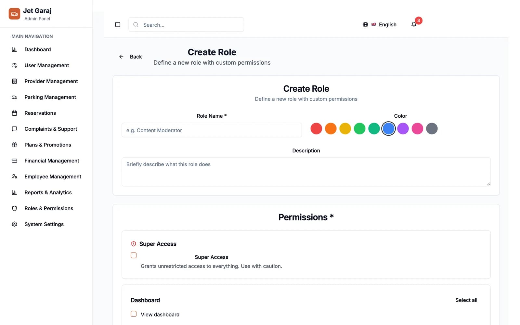
Task: Choose the gray role color swatch
Action: point(432,129)
